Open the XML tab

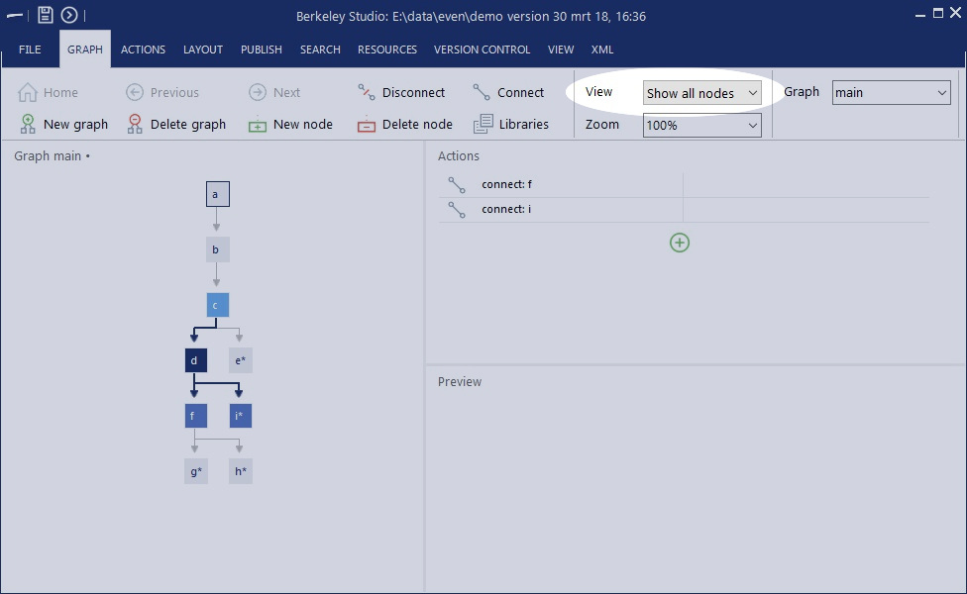[x=602, y=49]
